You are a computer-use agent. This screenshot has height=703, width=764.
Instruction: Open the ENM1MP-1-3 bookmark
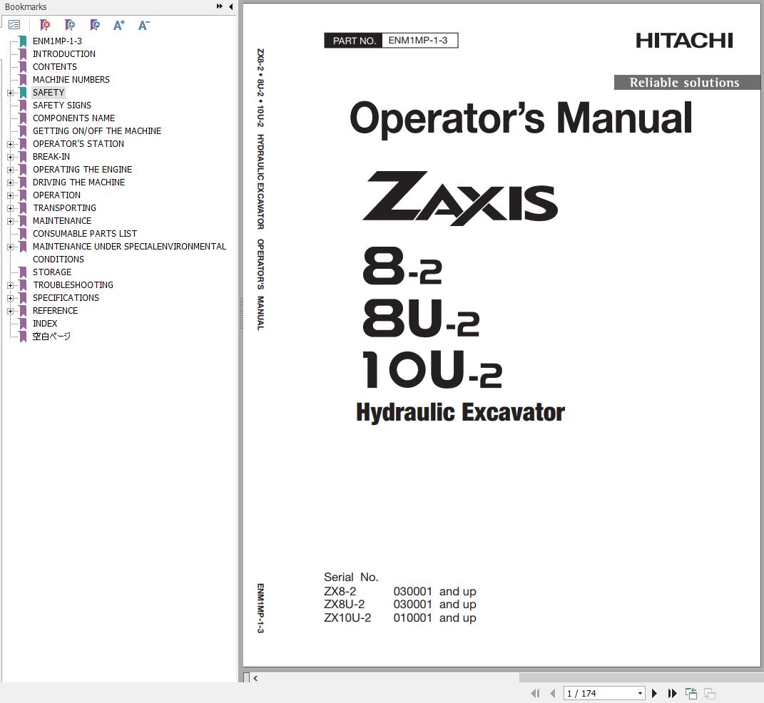pyautogui.click(x=57, y=41)
